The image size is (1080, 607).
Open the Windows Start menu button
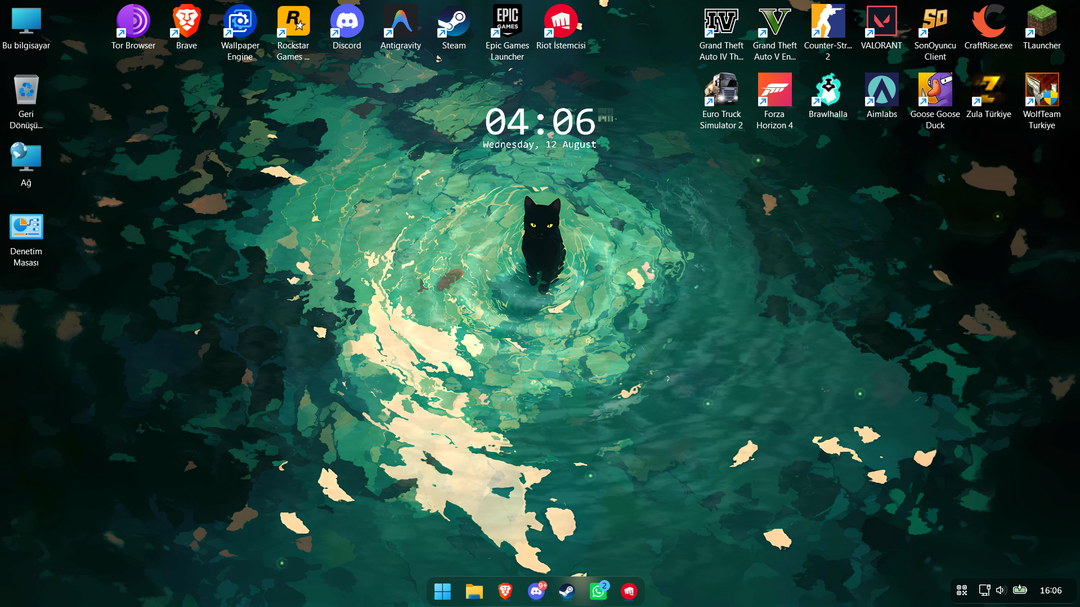pos(443,591)
